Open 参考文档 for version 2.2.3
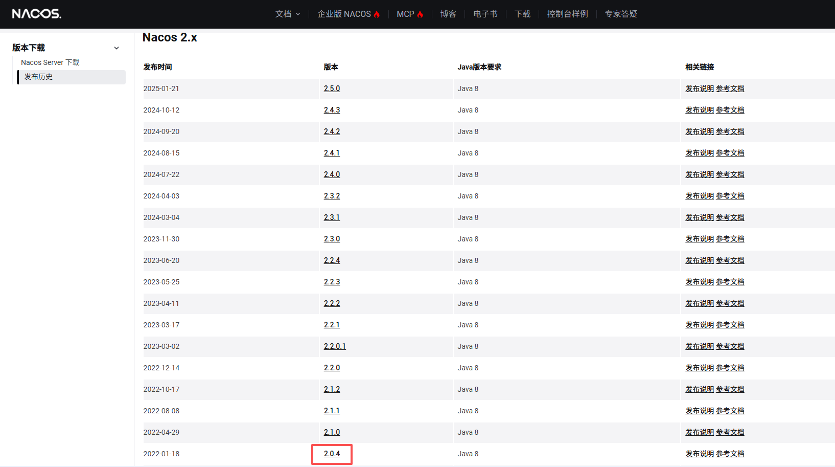Screen dimensions: 835x467 tap(730, 282)
